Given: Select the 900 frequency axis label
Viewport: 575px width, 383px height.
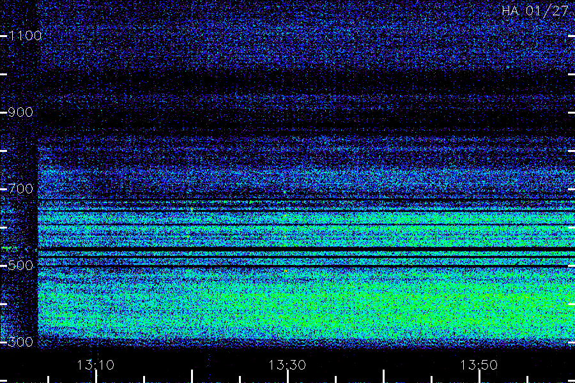Looking at the screenshot, I should [x=20, y=112].
